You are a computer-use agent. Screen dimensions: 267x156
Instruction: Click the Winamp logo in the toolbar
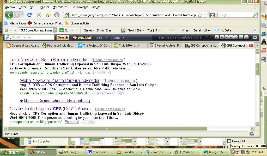[83, 37]
